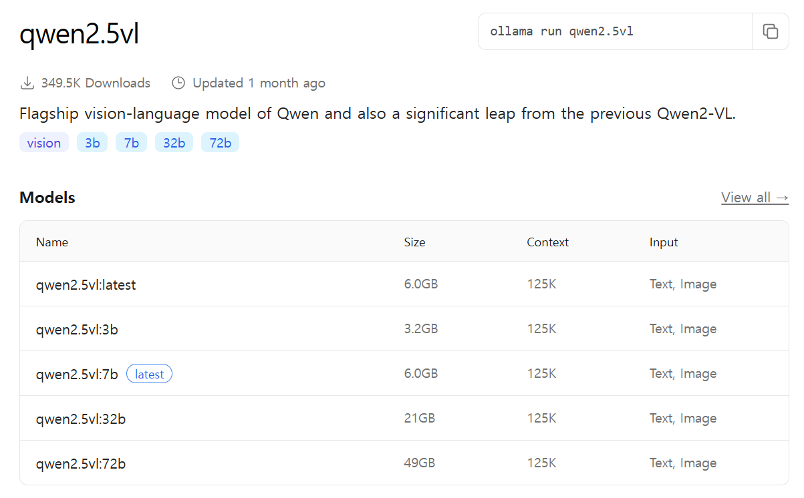Image resolution: width=804 pixels, height=498 pixels.
Task: Select the 32b size tag
Action: (x=174, y=143)
